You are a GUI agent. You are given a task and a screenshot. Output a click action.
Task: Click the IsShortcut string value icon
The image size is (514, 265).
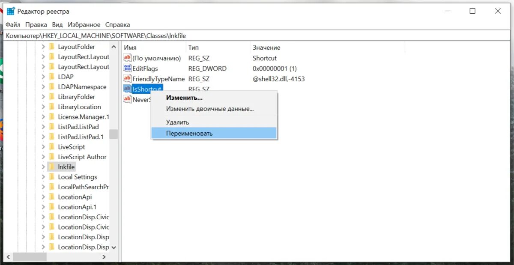pyautogui.click(x=127, y=89)
